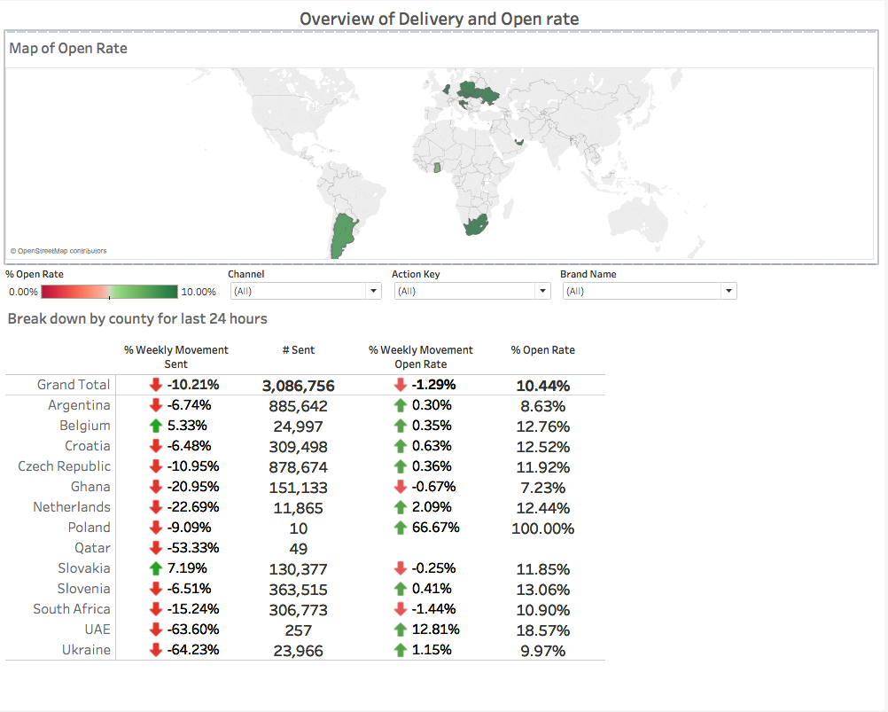888x712 pixels.
Task: Click the Netherlands row label in the table
Action: (72, 506)
